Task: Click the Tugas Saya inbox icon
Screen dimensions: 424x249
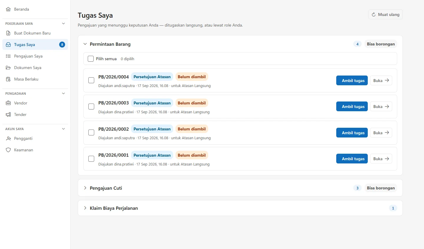Action: point(8,45)
